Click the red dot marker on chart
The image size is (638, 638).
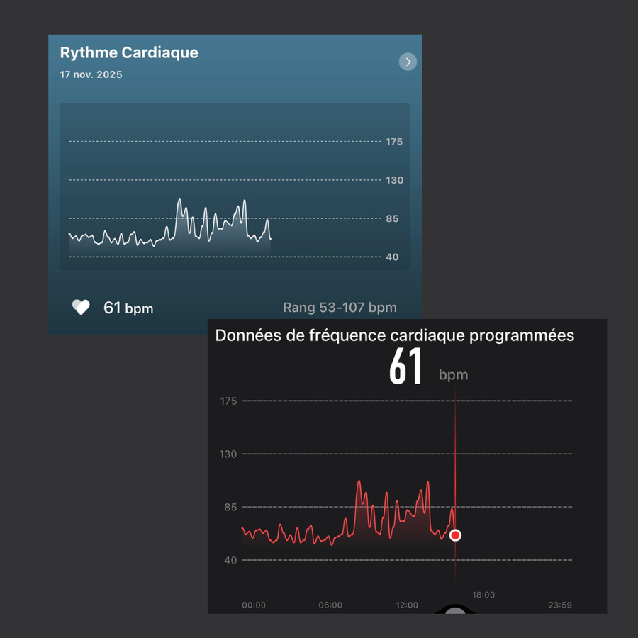pyautogui.click(x=455, y=535)
